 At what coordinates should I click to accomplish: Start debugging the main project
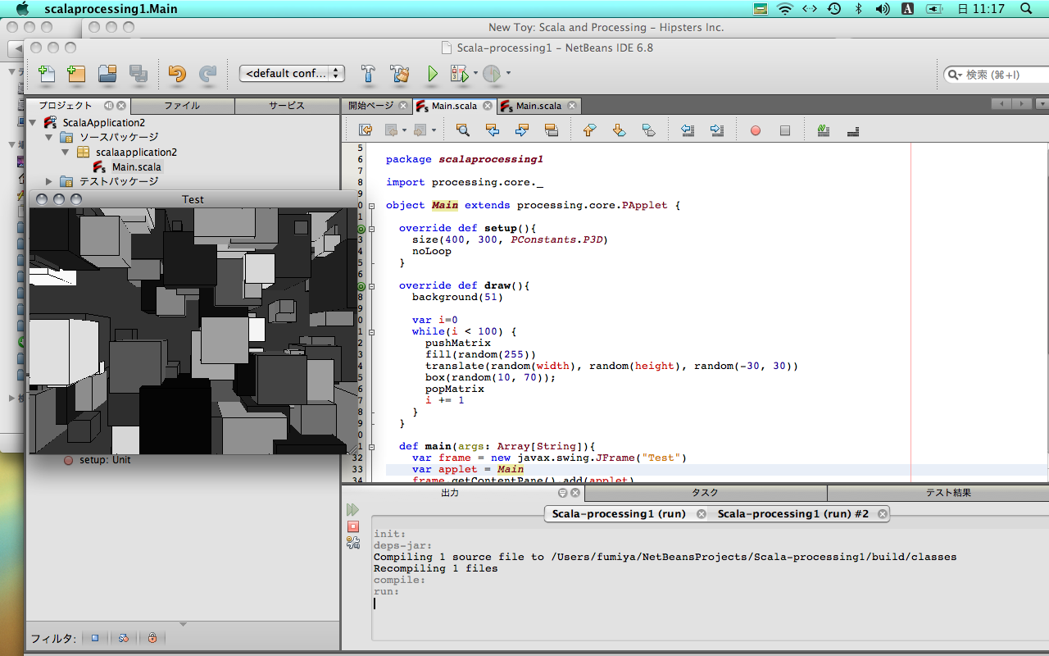[459, 74]
